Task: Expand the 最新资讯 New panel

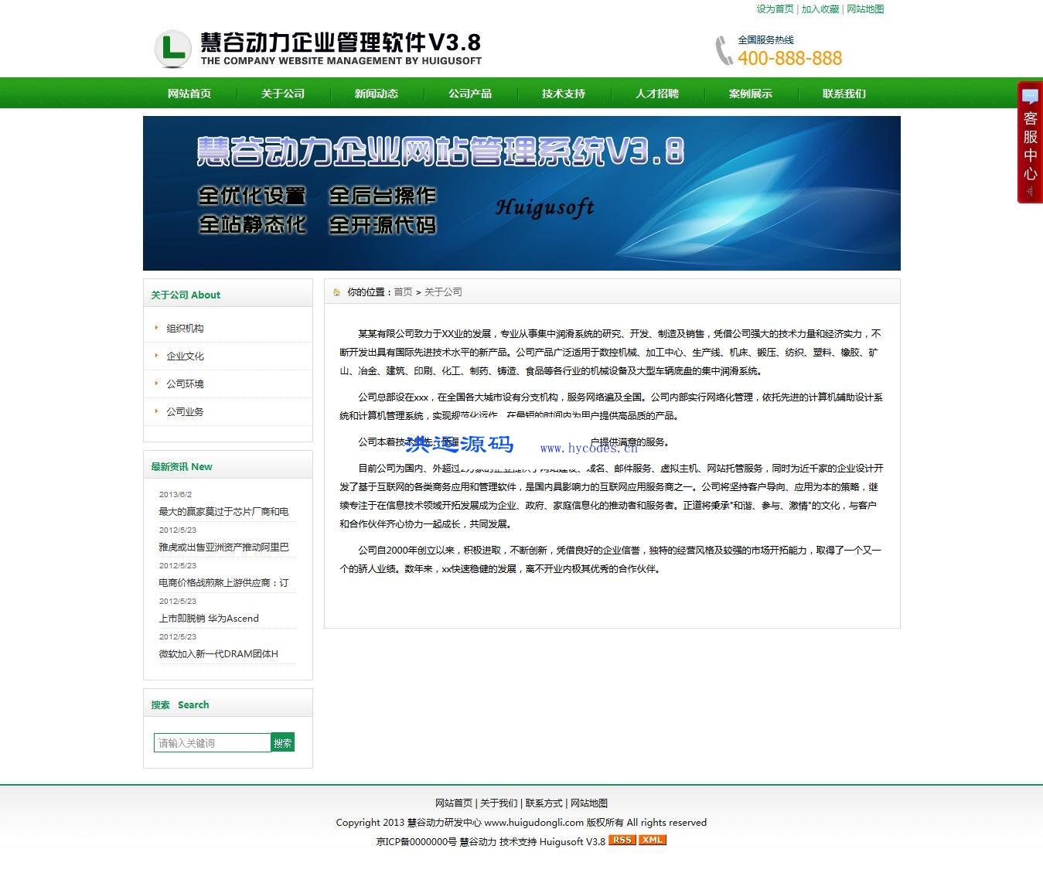Action: pos(180,466)
